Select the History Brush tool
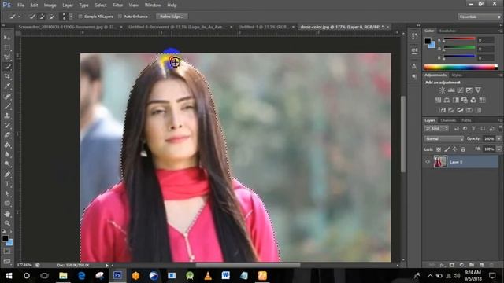The width and height of the screenshot is (504, 283). [x=7, y=125]
